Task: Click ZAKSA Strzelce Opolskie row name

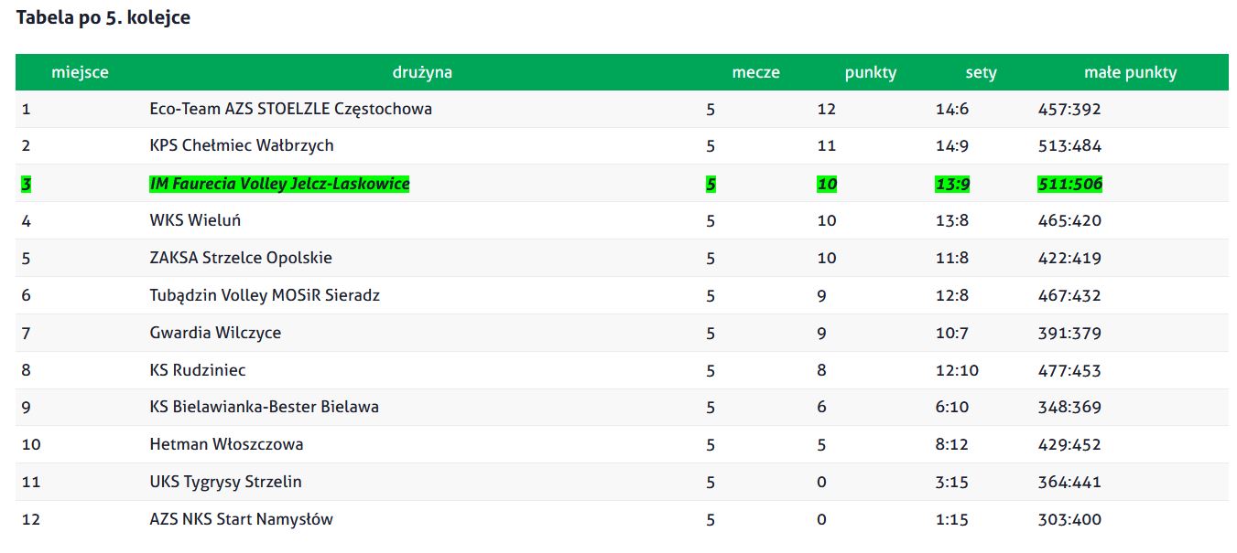Action: tap(241, 258)
